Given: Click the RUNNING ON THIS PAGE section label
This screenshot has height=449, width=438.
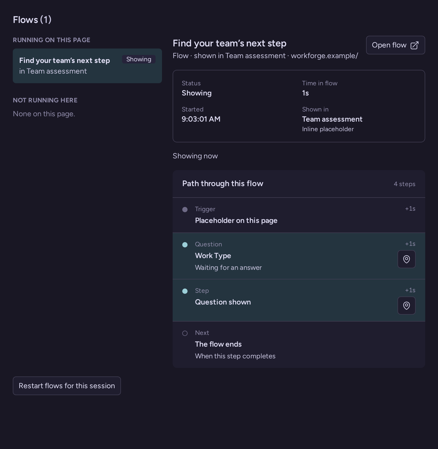Looking at the screenshot, I should coord(52,40).
